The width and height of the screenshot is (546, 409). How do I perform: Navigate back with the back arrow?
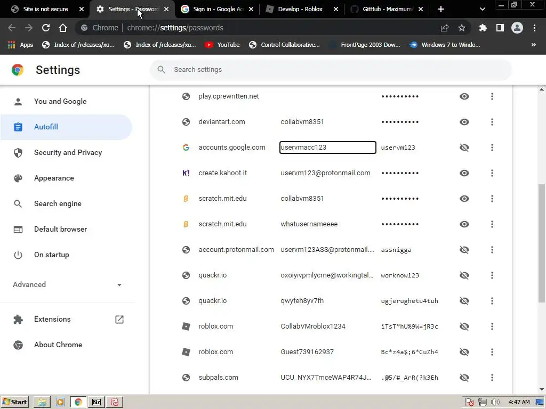point(12,28)
